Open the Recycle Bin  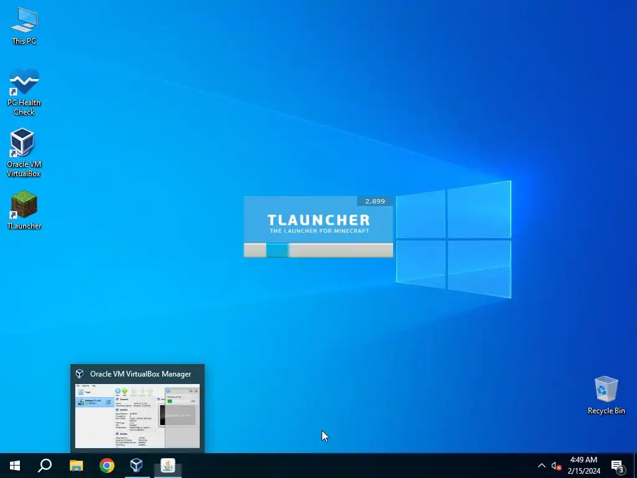click(x=606, y=395)
